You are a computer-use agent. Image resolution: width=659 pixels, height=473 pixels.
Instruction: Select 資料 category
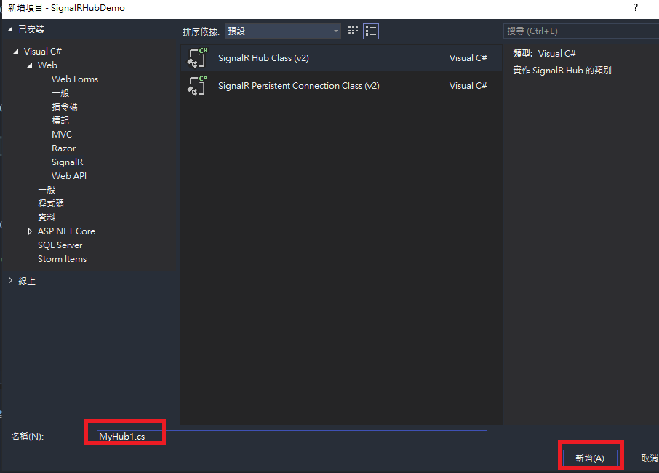(x=47, y=218)
